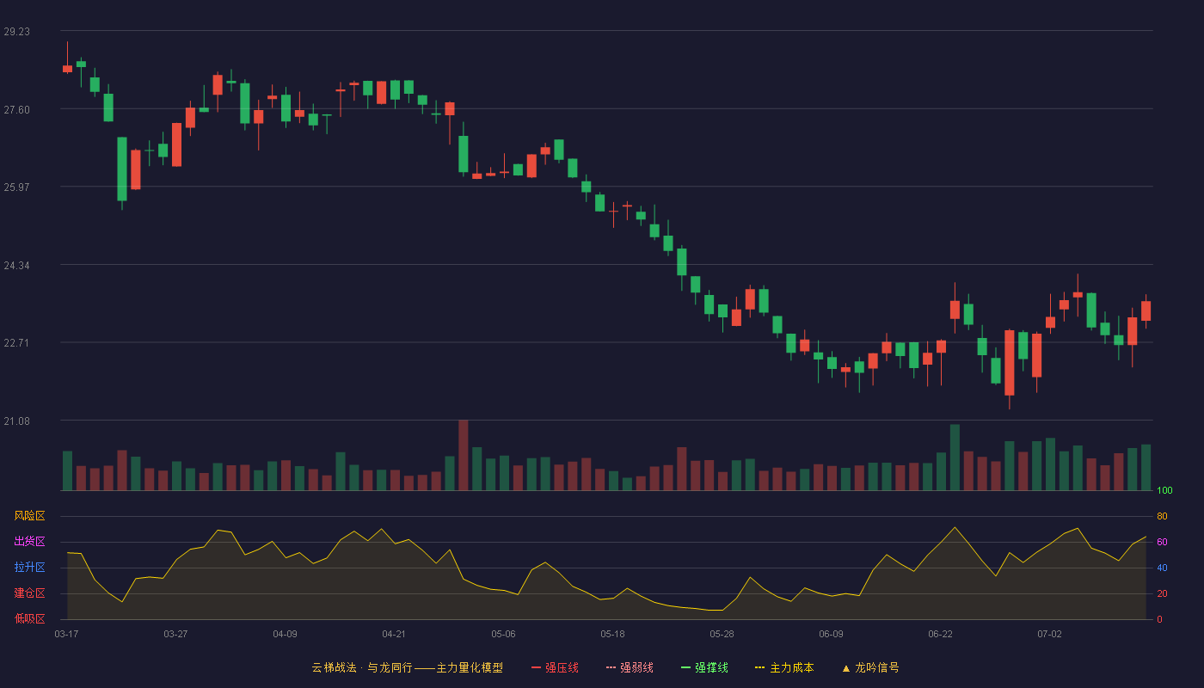Toggle the 云梯战法 主力量化模型 legend entry
Screen dimensions: 1204x688
click(408, 667)
